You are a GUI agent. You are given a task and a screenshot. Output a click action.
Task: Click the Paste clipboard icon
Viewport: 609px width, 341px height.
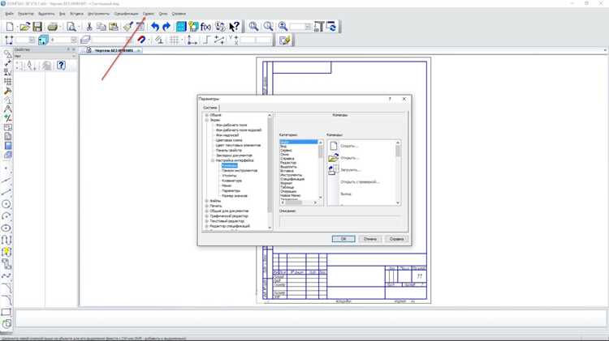click(x=114, y=27)
